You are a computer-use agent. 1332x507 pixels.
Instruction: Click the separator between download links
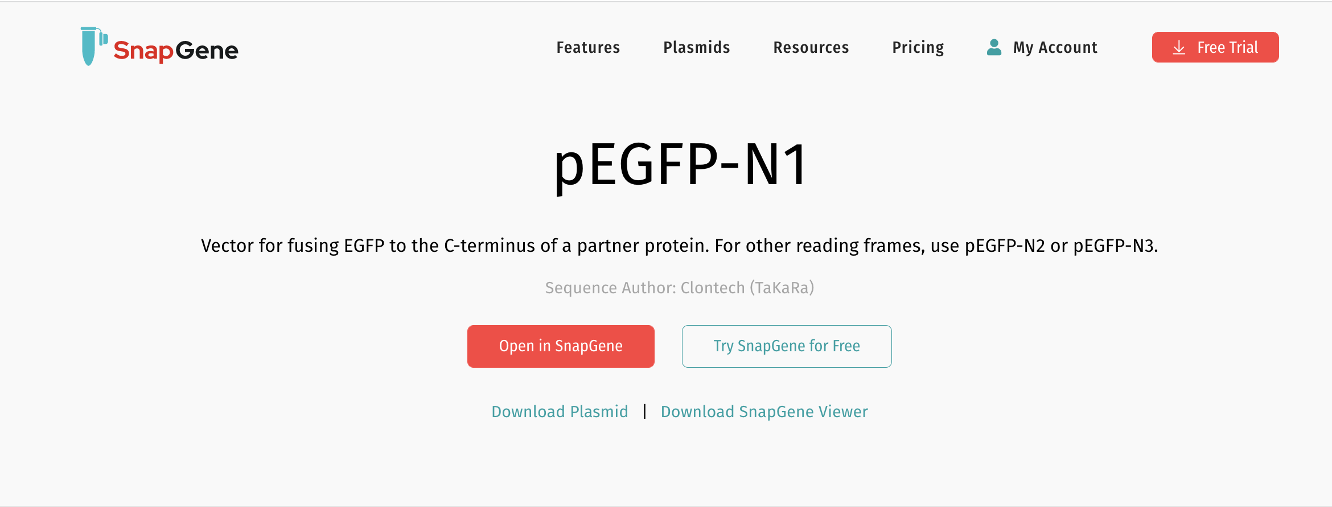click(644, 411)
